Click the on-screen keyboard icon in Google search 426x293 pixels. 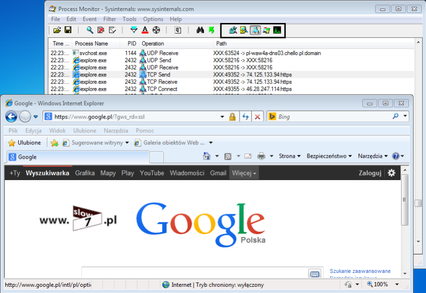(x=315, y=274)
